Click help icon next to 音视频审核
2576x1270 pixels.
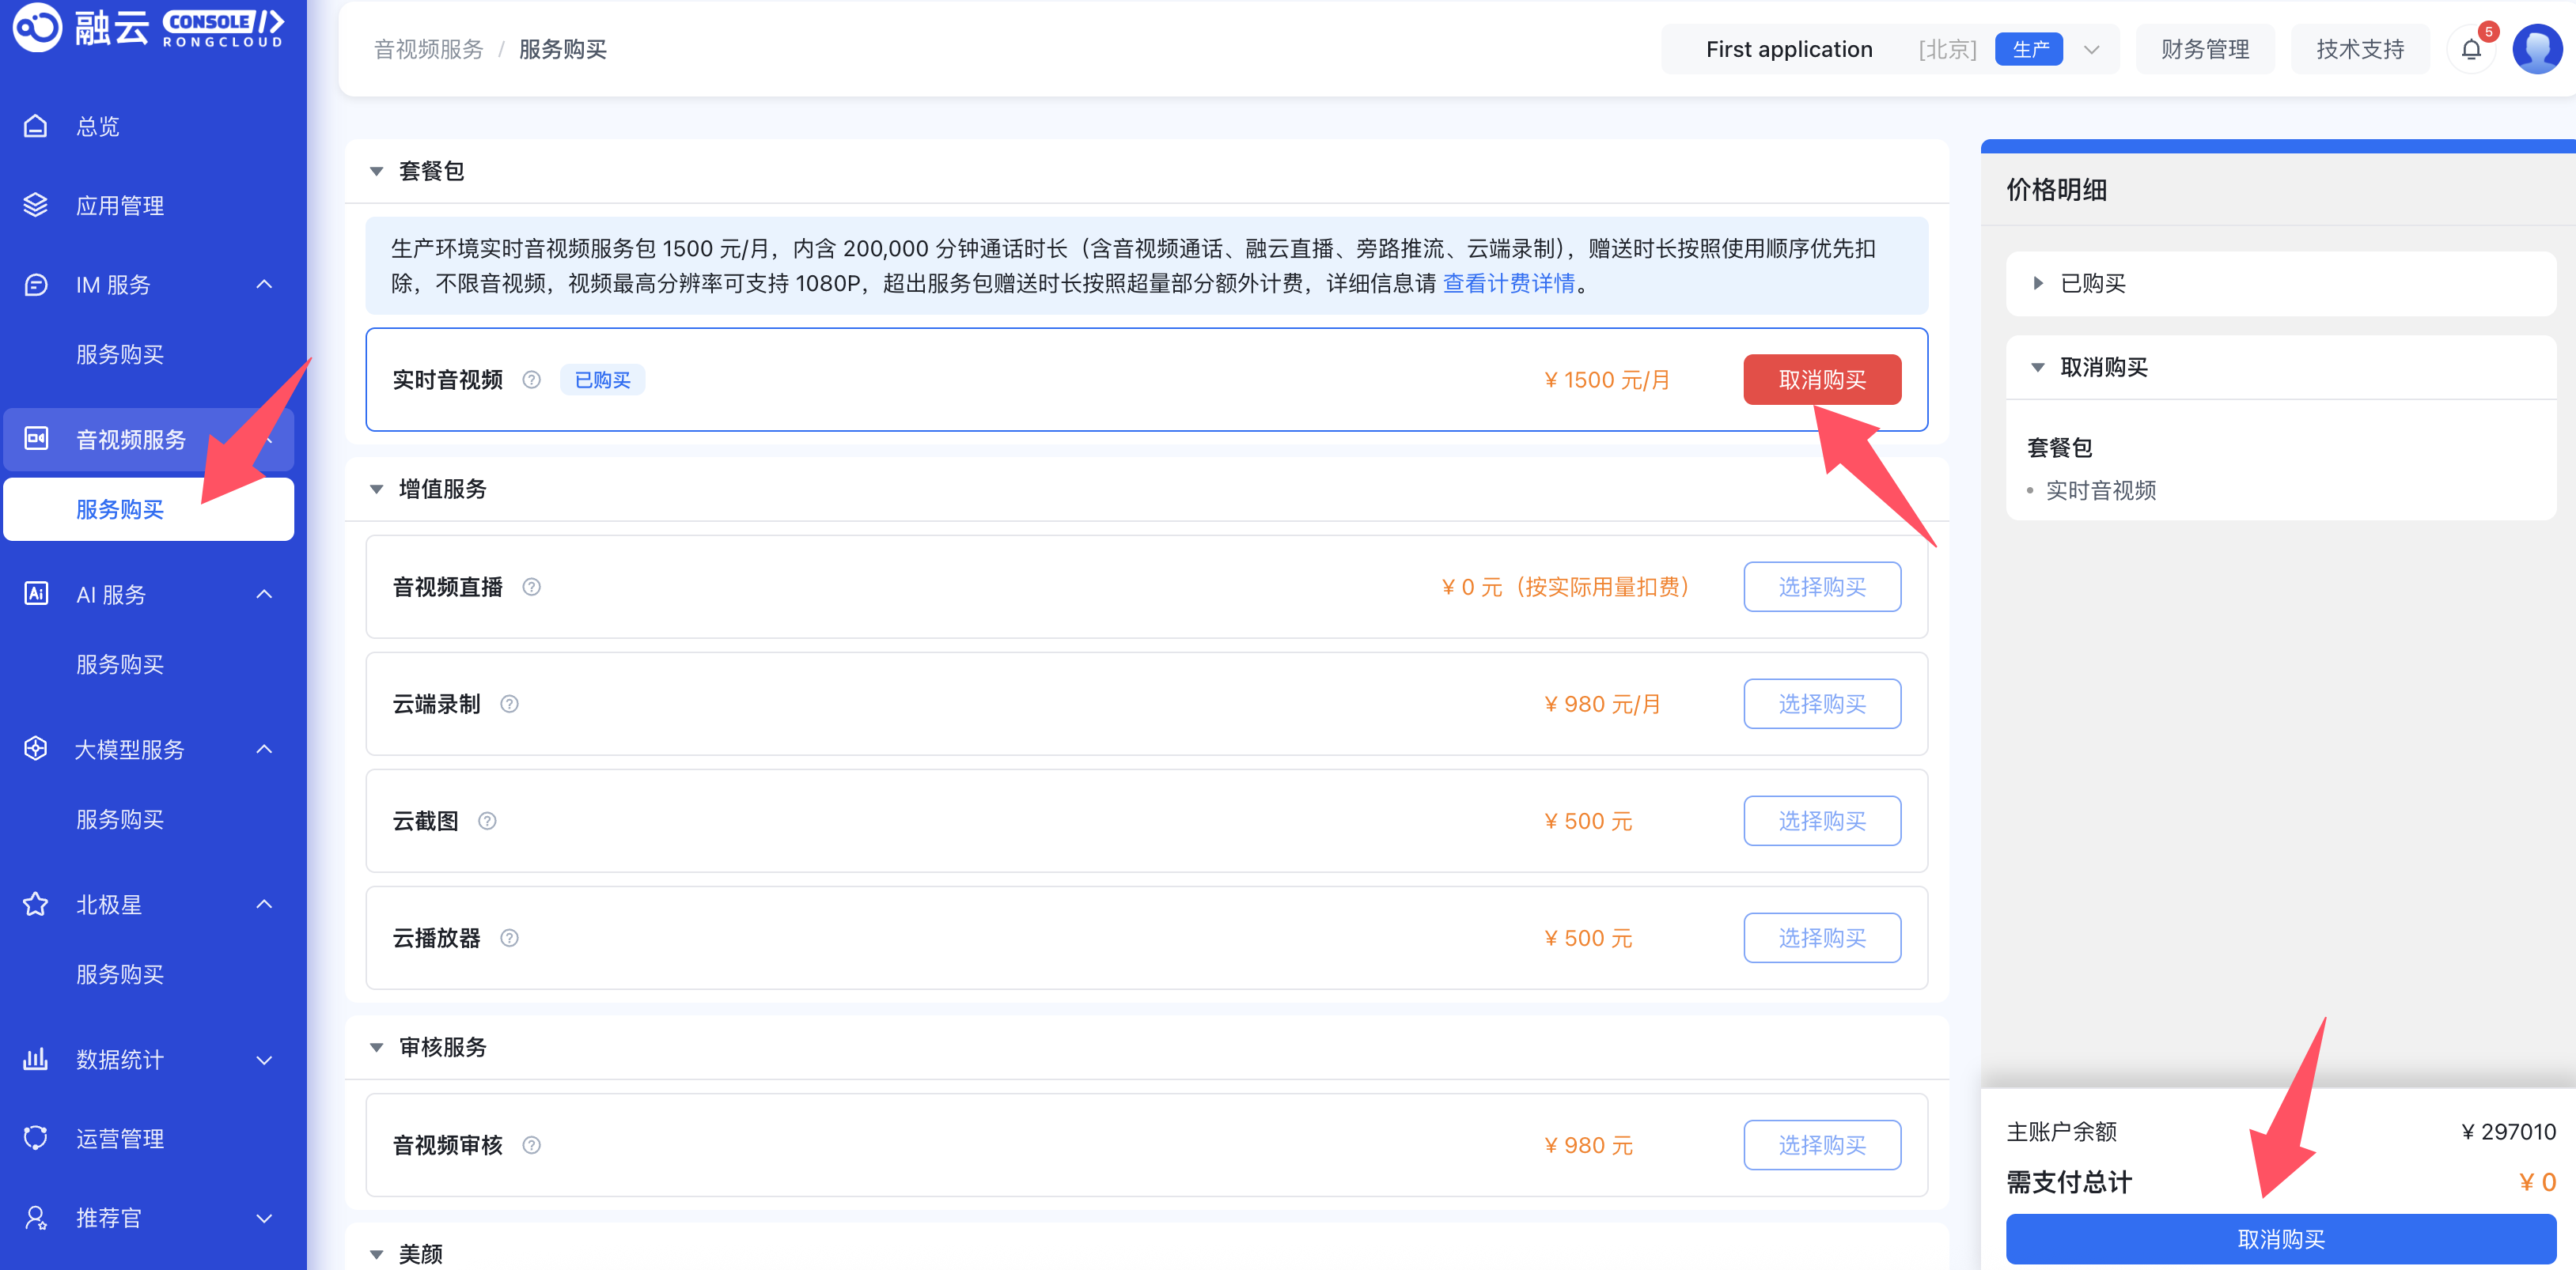[x=532, y=1144]
